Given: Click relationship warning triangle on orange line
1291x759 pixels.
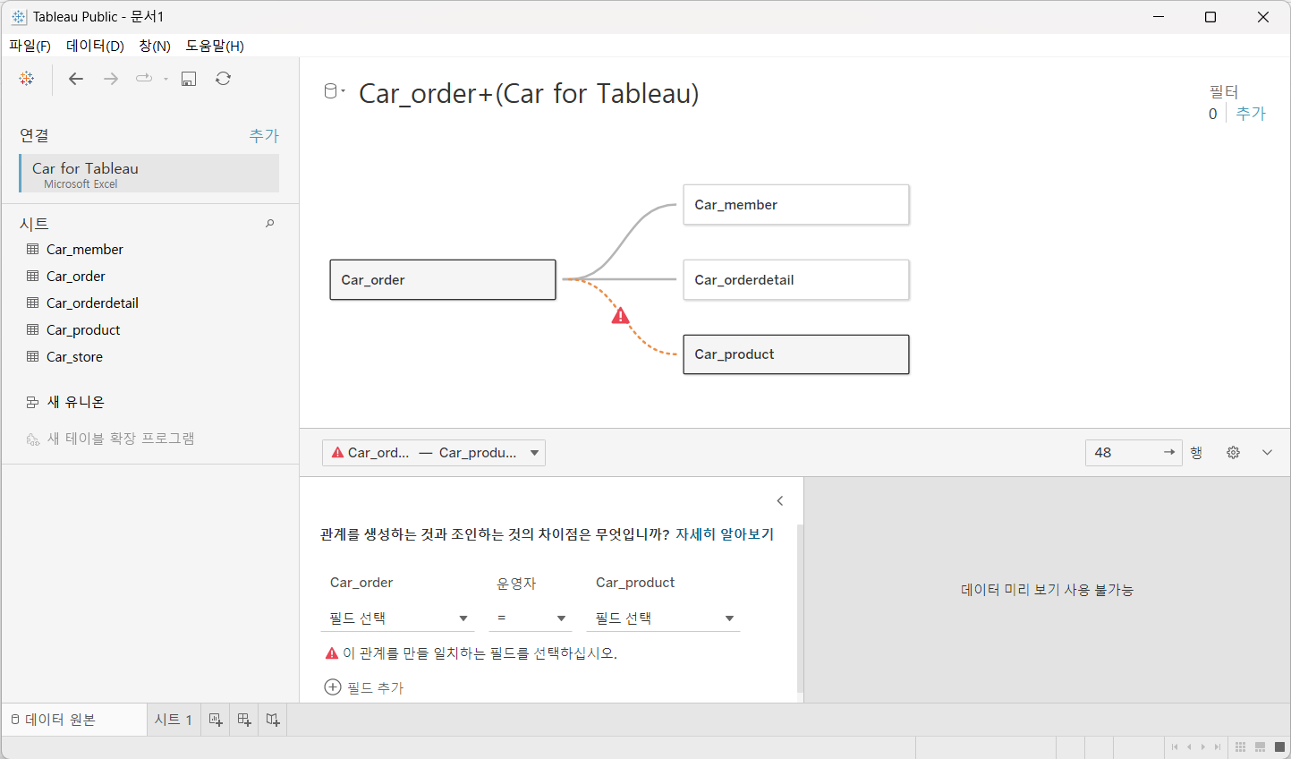Looking at the screenshot, I should click(x=620, y=316).
